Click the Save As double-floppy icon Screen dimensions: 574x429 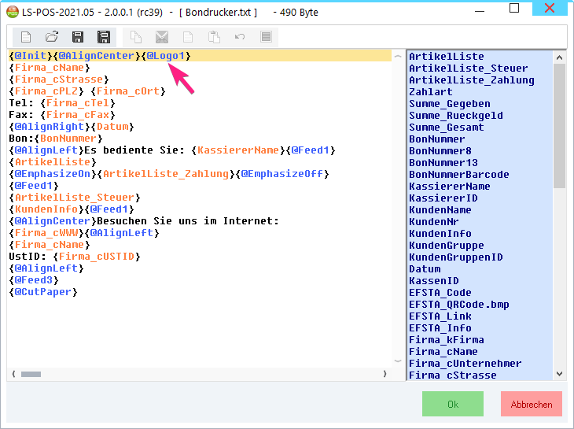coord(104,37)
